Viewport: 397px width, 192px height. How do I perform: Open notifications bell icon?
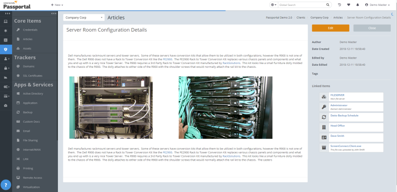coord(357,5)
